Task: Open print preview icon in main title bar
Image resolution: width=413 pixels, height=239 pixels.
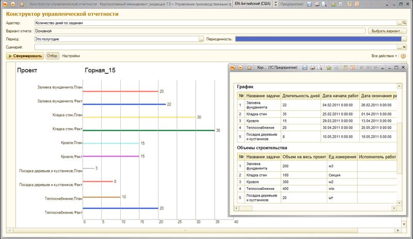Action: [324, 4]
